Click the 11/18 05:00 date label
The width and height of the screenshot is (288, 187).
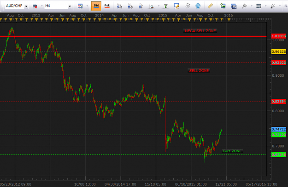pyautogui.click(x=155, y=184)
